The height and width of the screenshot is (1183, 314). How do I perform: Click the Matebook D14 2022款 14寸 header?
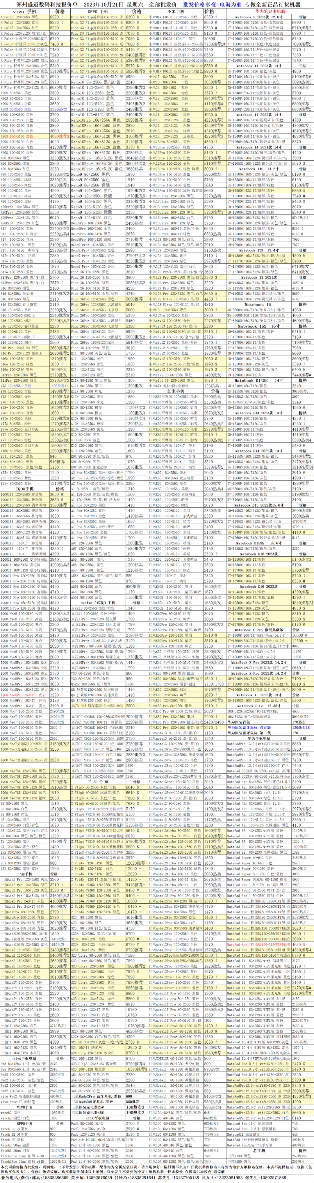(259, 451)
